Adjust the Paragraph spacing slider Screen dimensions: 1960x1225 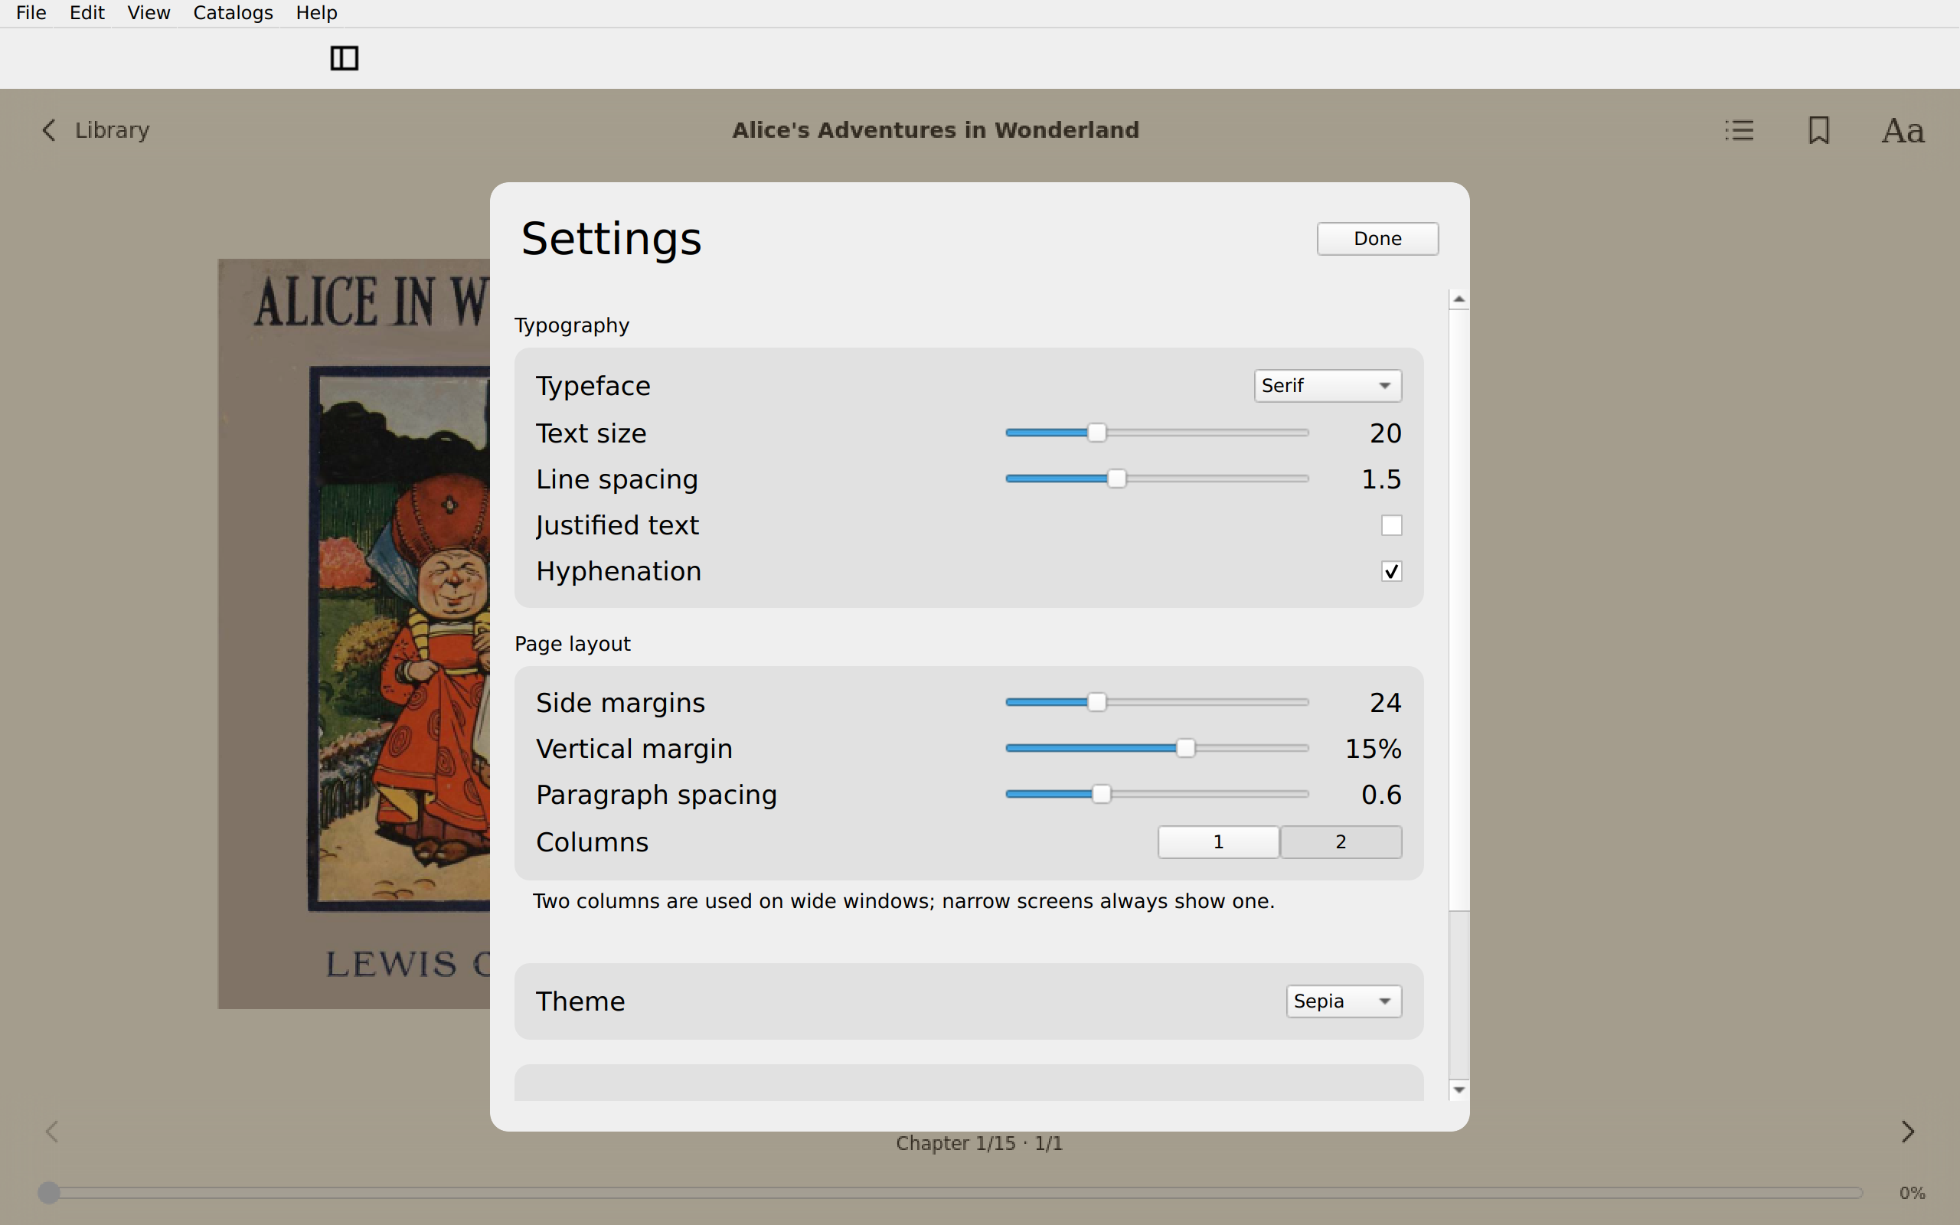tap(1157, 794)
